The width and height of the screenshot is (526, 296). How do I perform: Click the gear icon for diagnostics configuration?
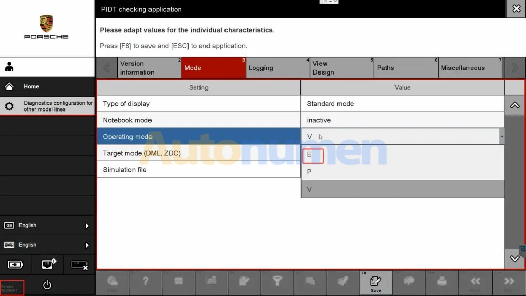pyautogui.click(x=9, y=106)
